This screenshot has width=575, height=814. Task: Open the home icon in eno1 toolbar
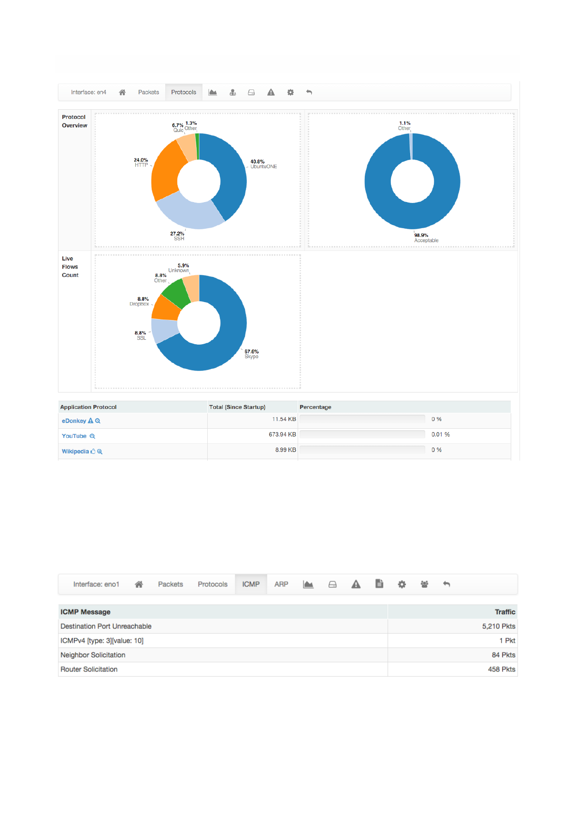139,584
